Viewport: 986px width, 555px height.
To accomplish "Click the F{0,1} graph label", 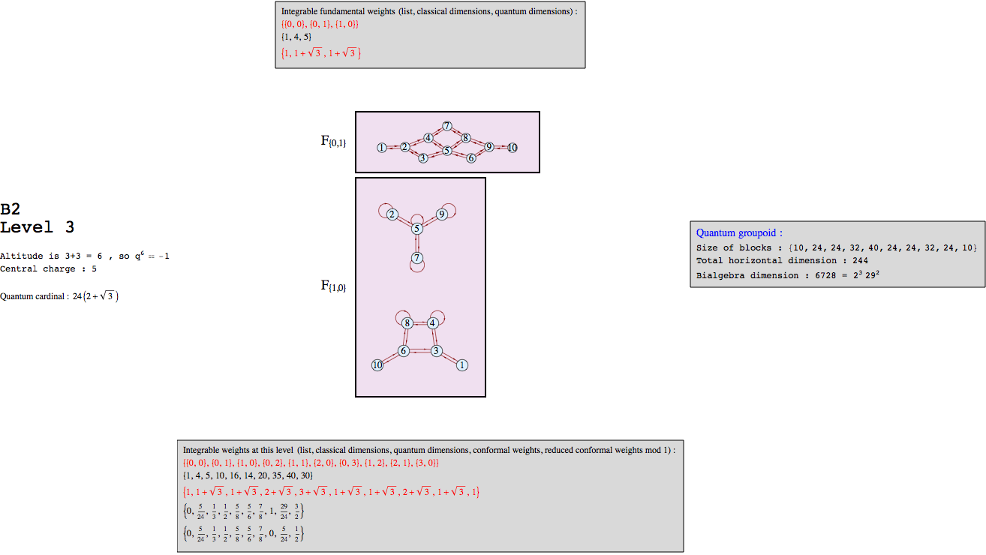I will (x=333, y=141).
